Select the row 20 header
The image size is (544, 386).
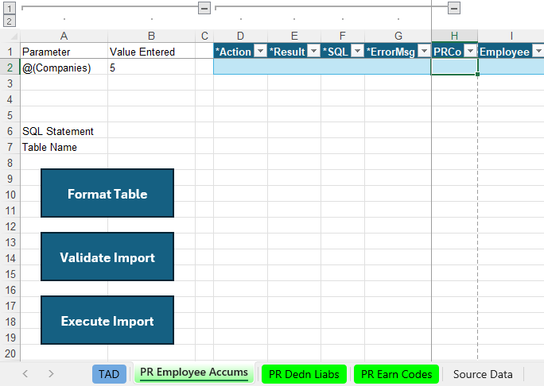point(10,353)
